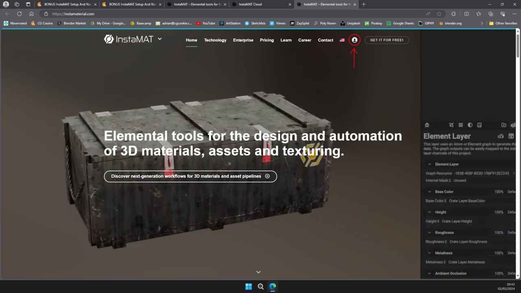Open the Technology menu item
This screenshot has width=521, height=293.
coord(215,40)
